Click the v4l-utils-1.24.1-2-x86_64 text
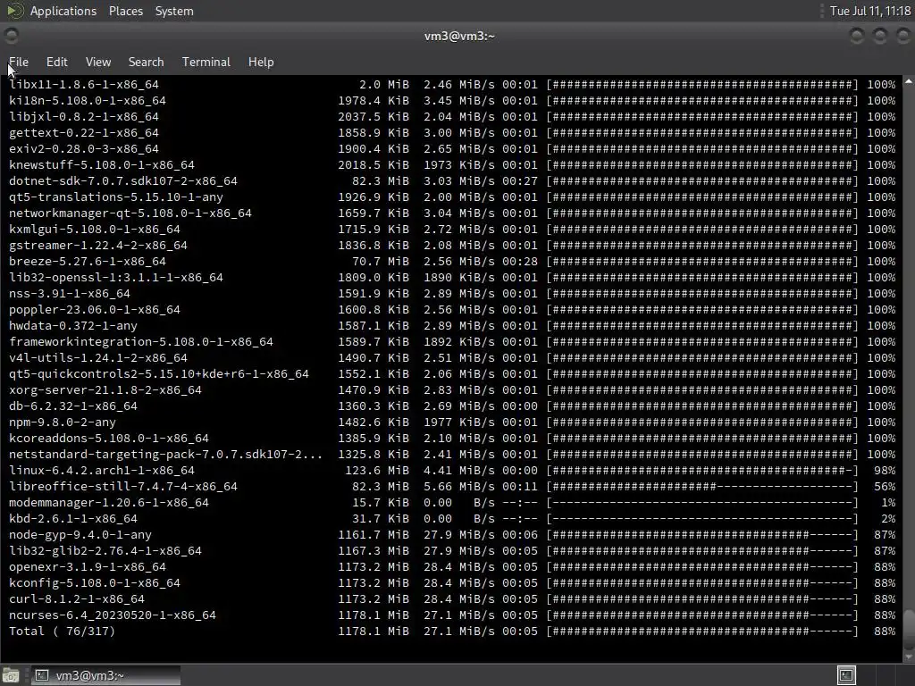 point(98,358)
